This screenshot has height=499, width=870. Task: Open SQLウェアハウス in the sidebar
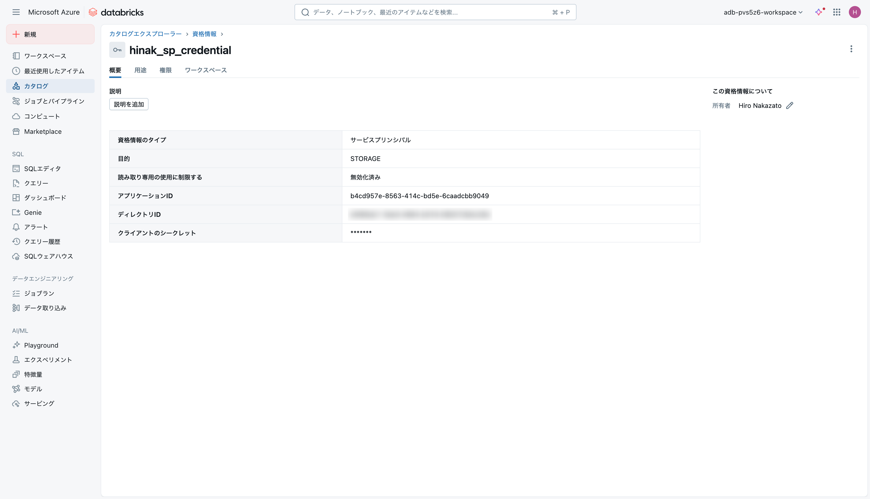[48, 256]
